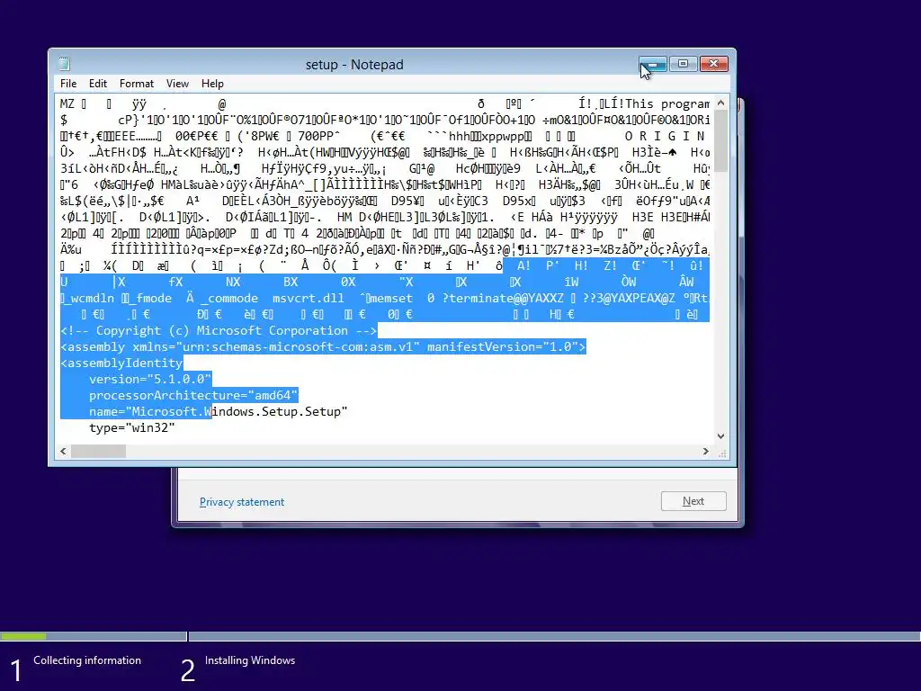921x691 pixels.
Task: Click the version="5.1.0.0" line
Action: [x=150, y=379]
